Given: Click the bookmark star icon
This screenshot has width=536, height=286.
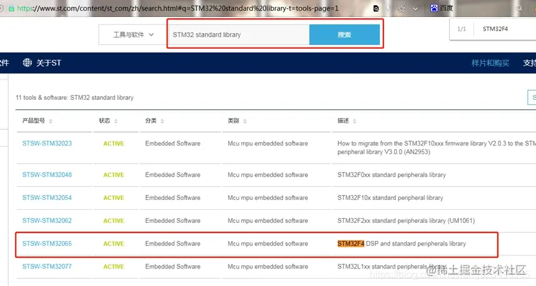Looking at the screenshot, I should point(401,9).
